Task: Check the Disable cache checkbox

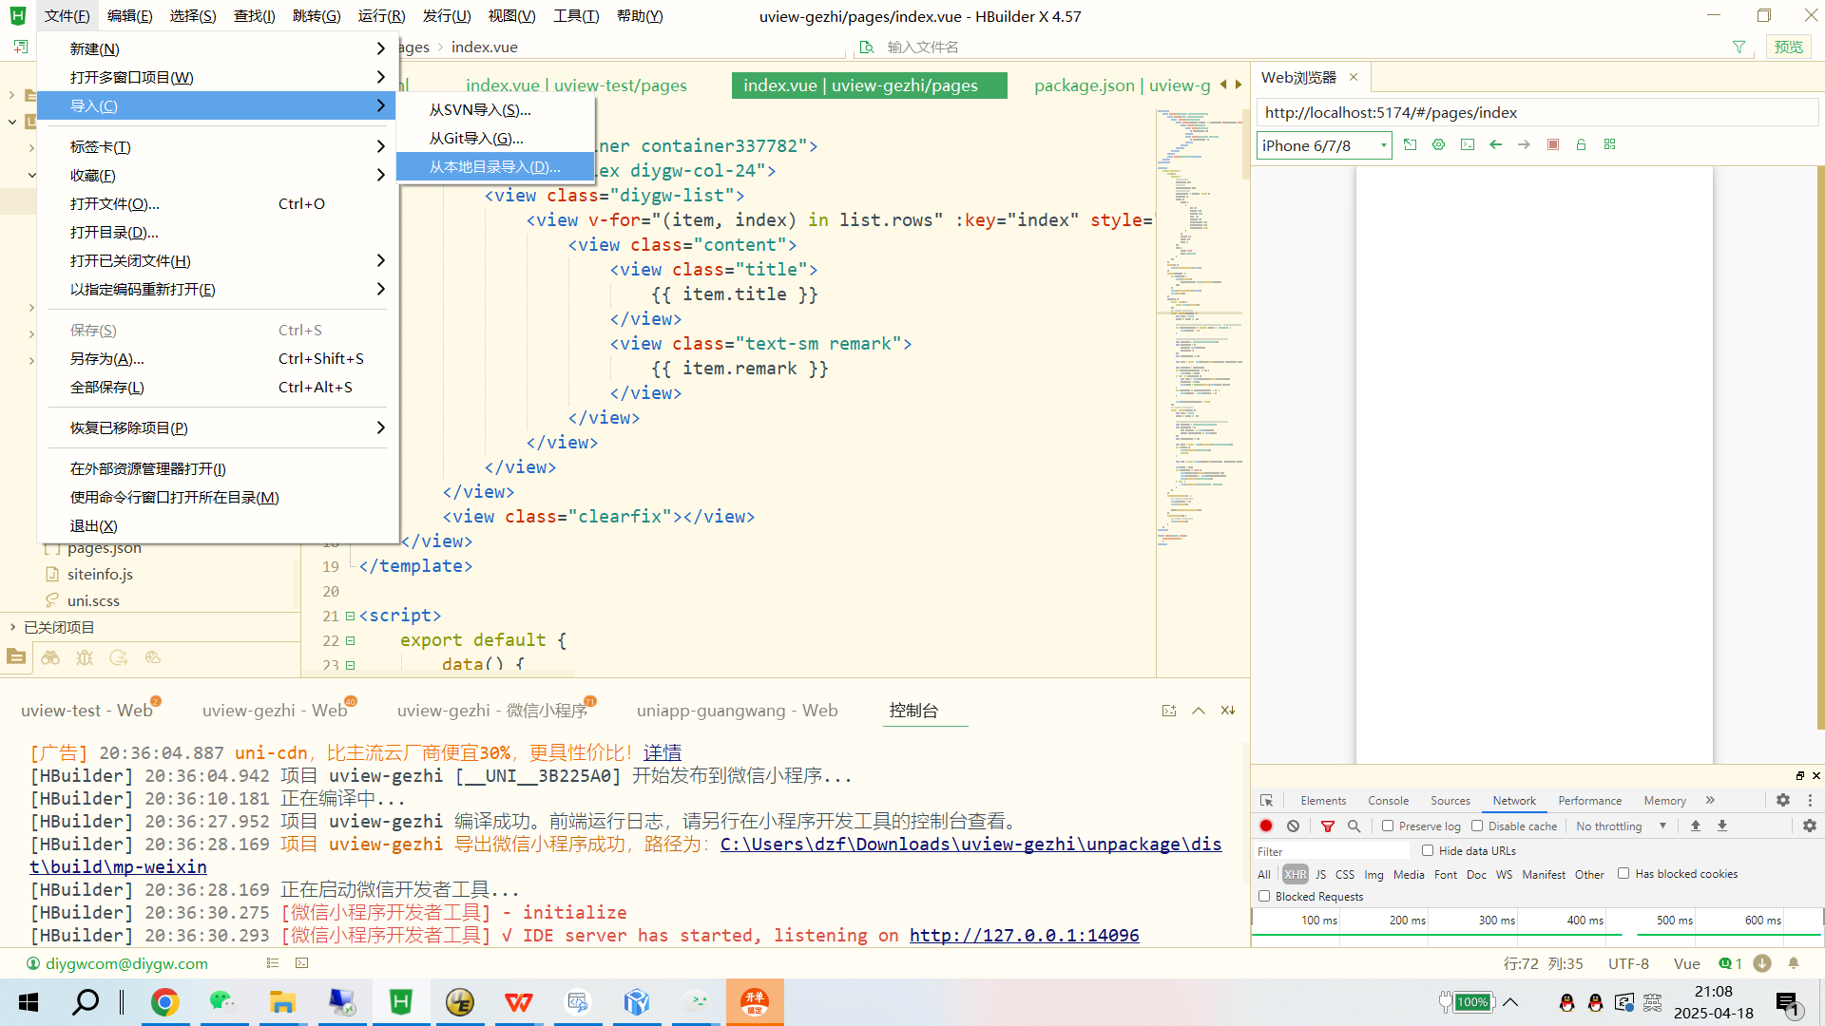Action: click(1477, 826)
